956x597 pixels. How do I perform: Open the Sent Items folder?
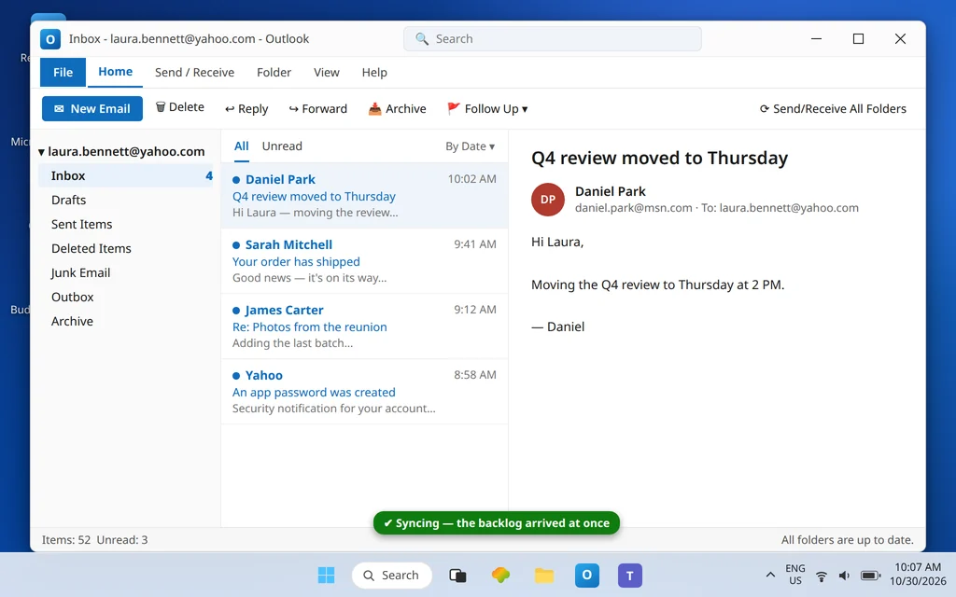pyautogui.click(x=126, y=224)
